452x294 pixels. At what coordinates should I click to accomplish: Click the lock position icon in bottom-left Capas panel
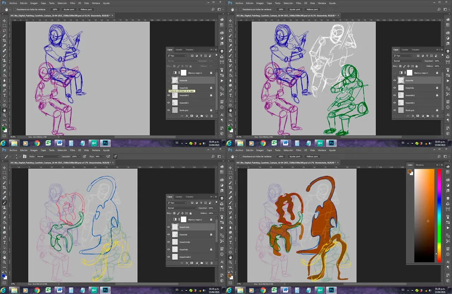point(183,213)
